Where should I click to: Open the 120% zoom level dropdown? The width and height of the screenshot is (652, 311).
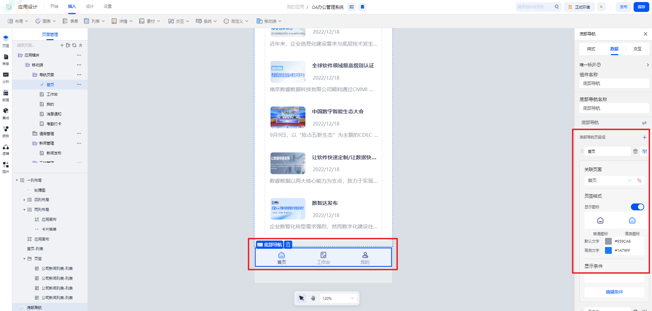coord(338,298)
